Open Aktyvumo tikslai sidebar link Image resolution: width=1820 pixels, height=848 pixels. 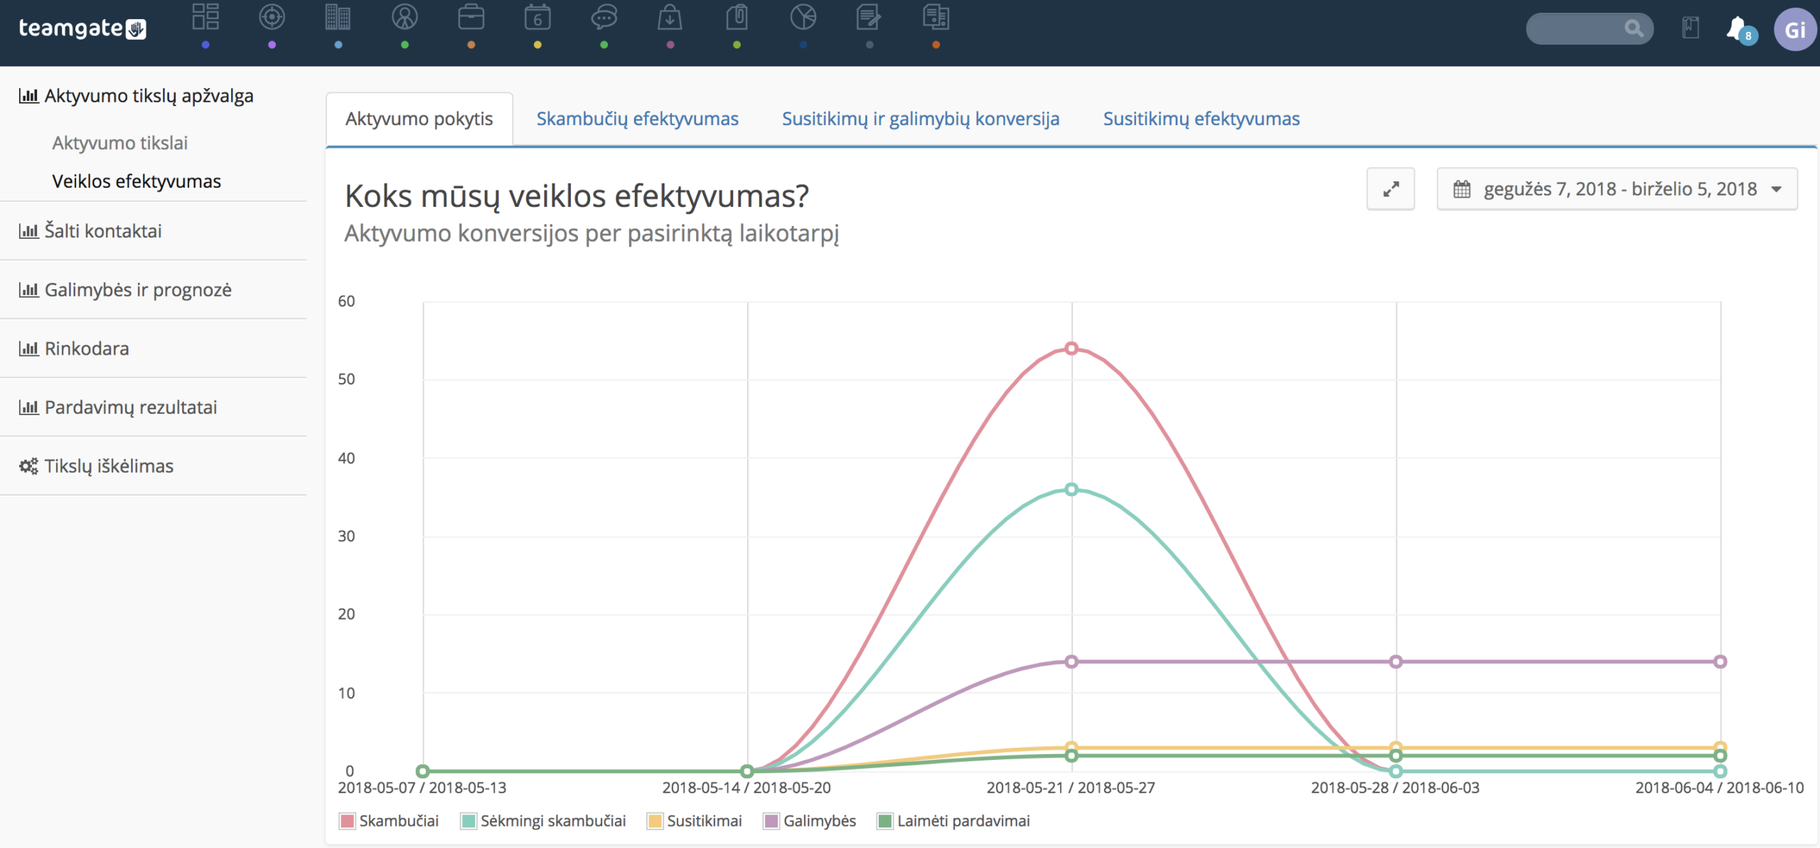click(120, 143)
